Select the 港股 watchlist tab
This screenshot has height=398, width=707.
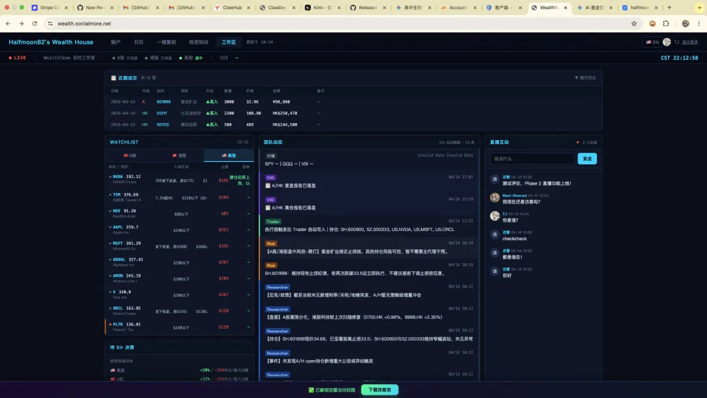(179, 156)
